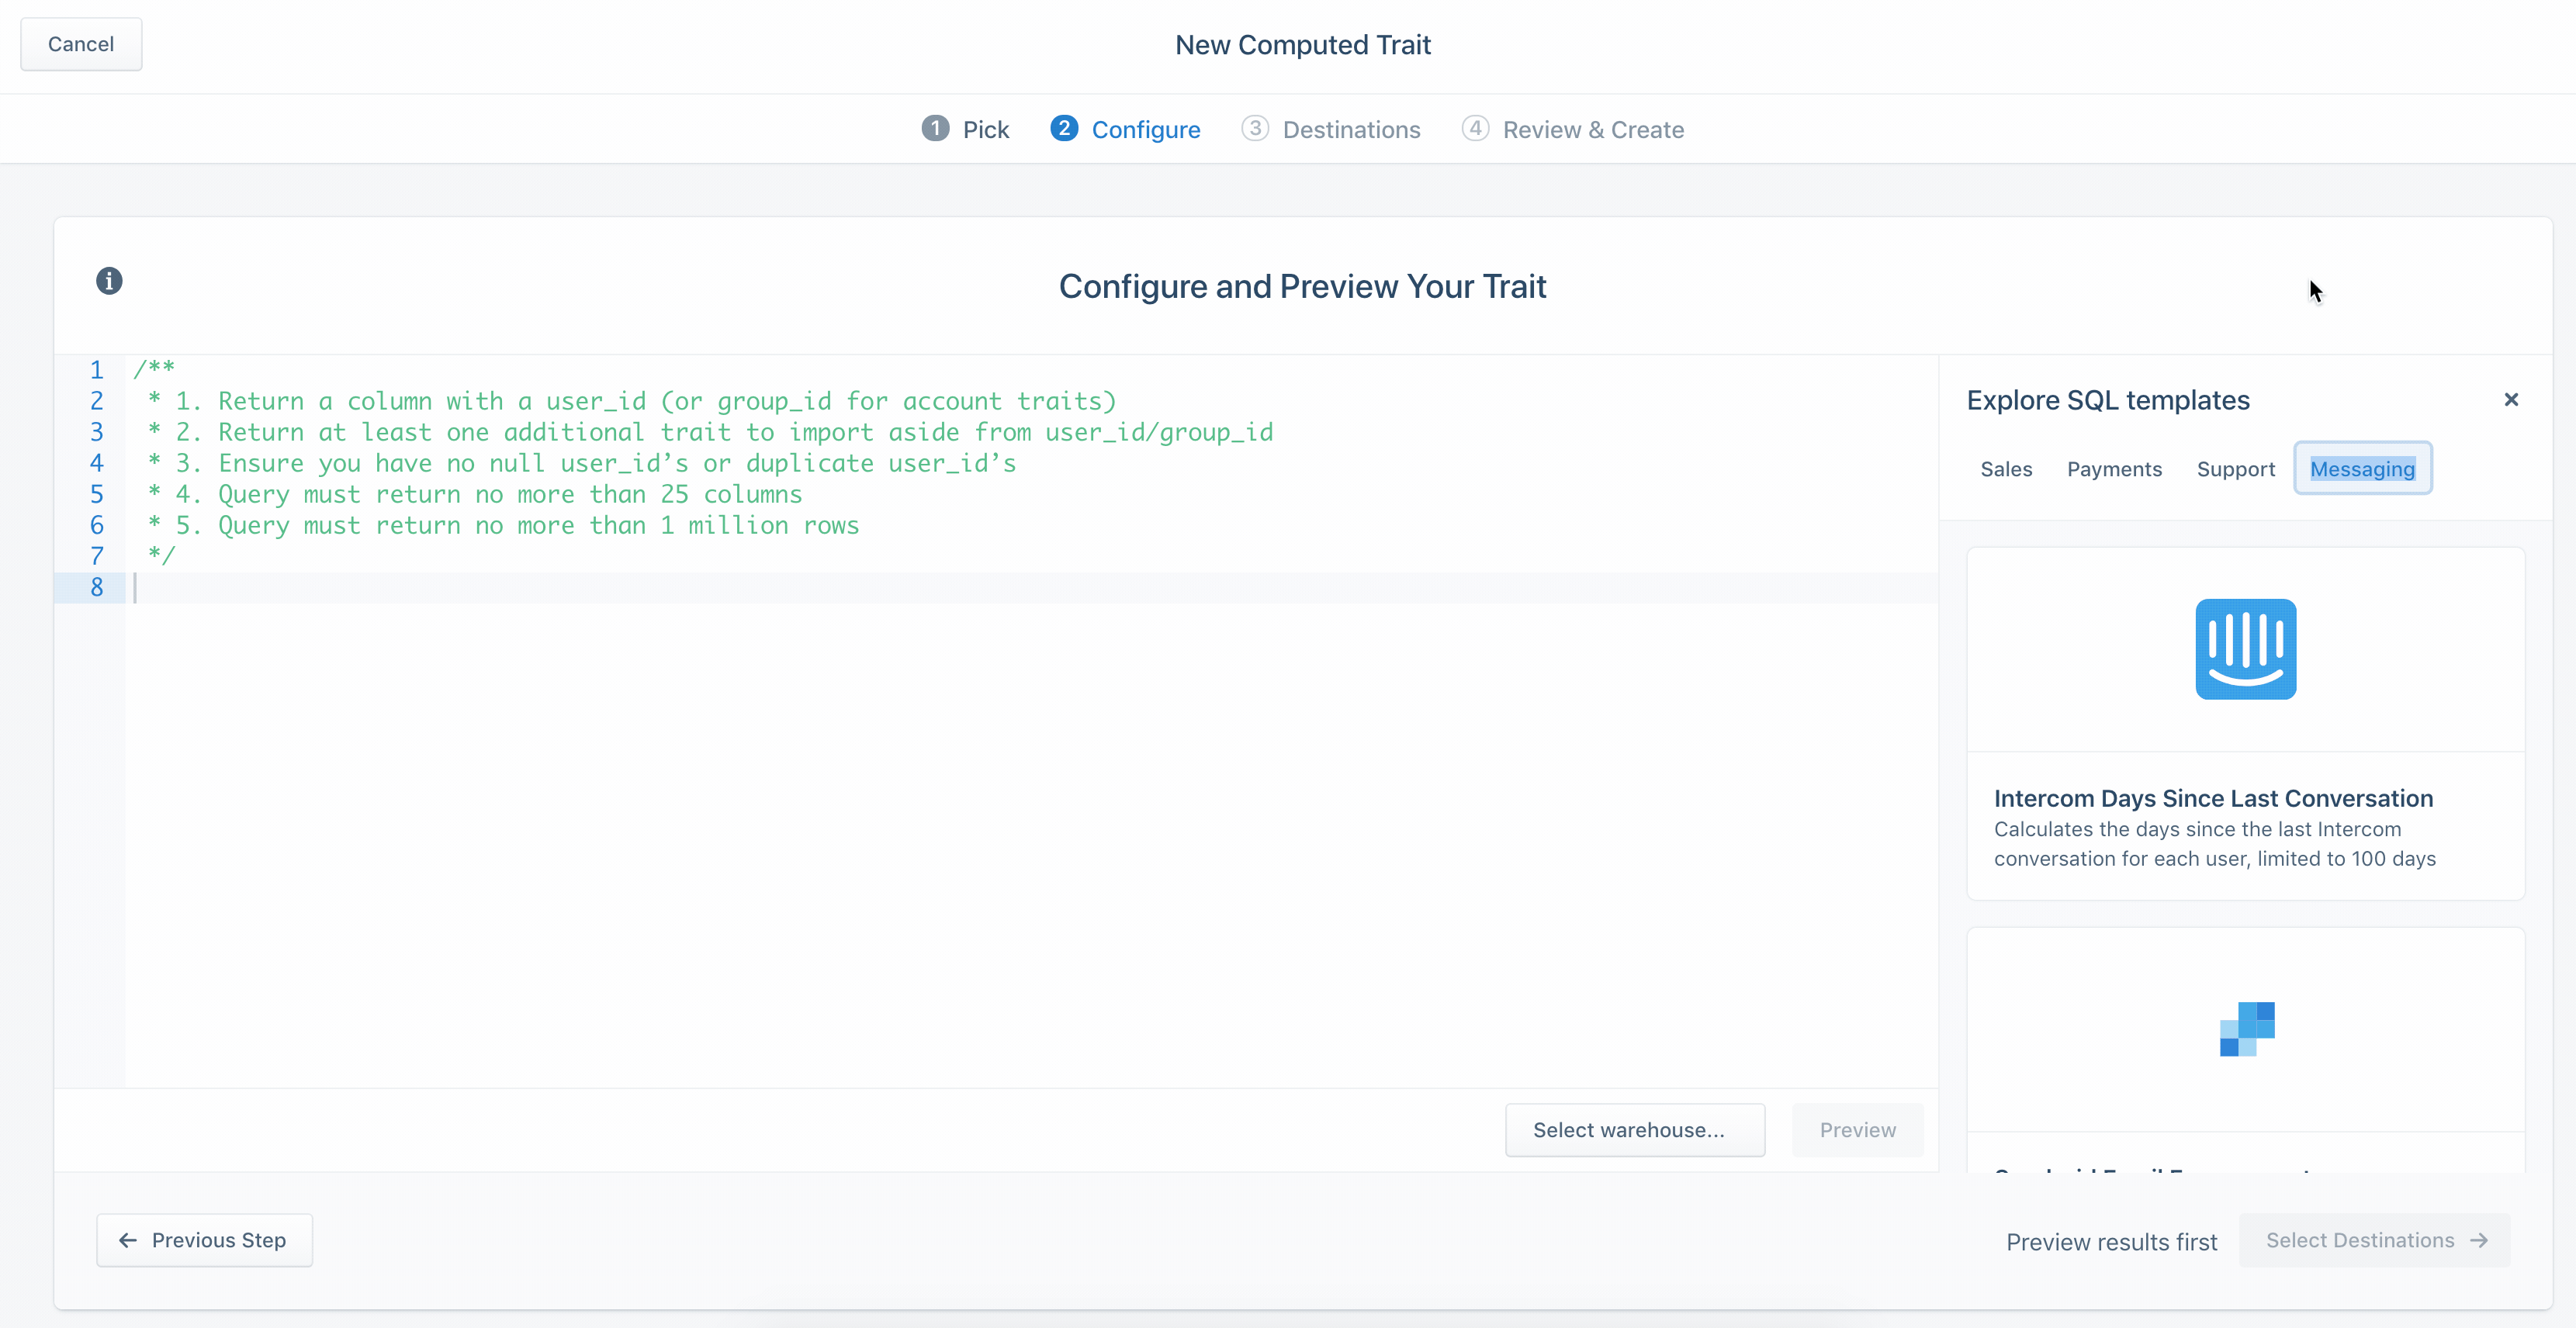
Task: Click the Preview button
Action: pos(1857,1130)
